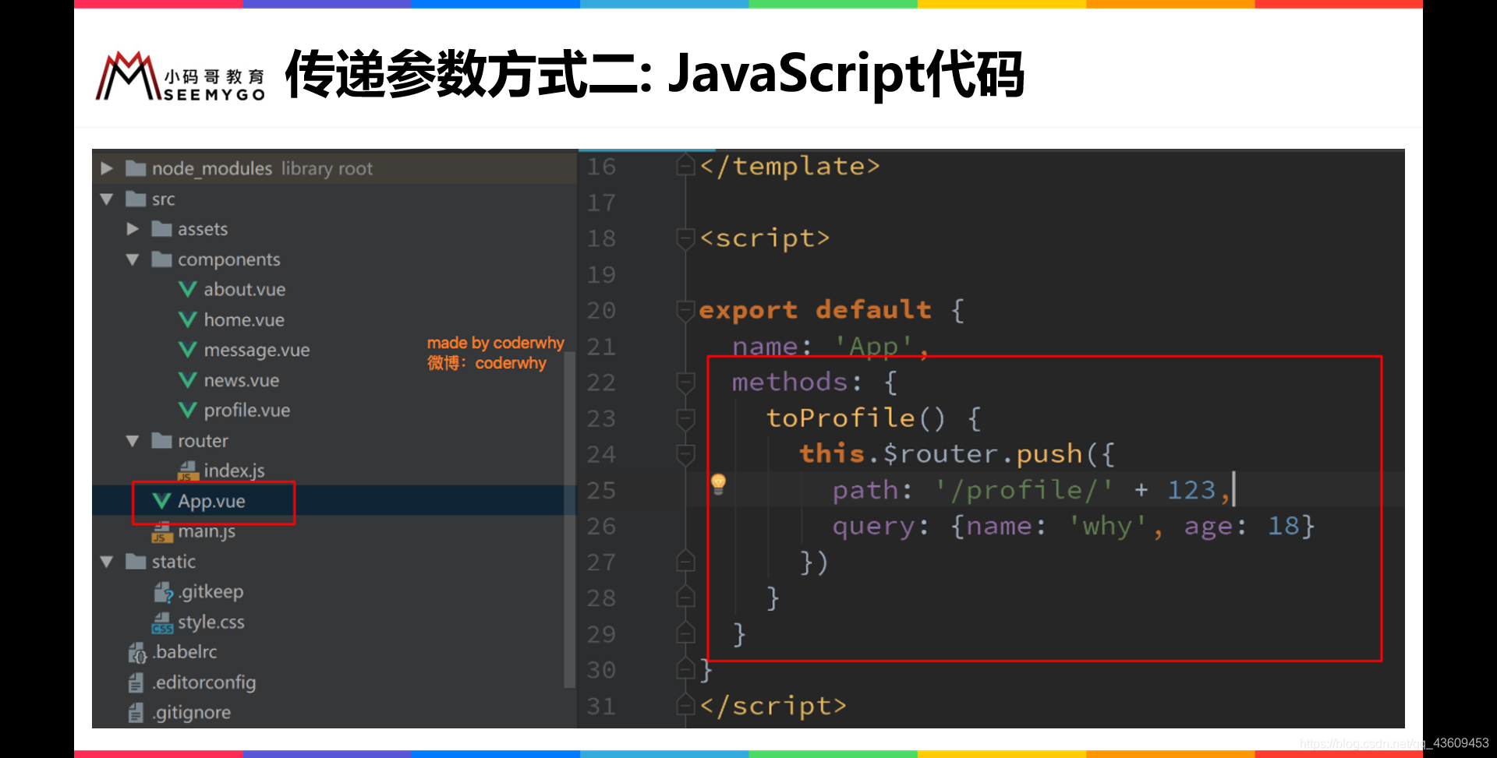This screenshot has height=758, width=1497.
Task: Fold the toProfile function at line 23
Action: pyautogui.click(x=685, y=419)
